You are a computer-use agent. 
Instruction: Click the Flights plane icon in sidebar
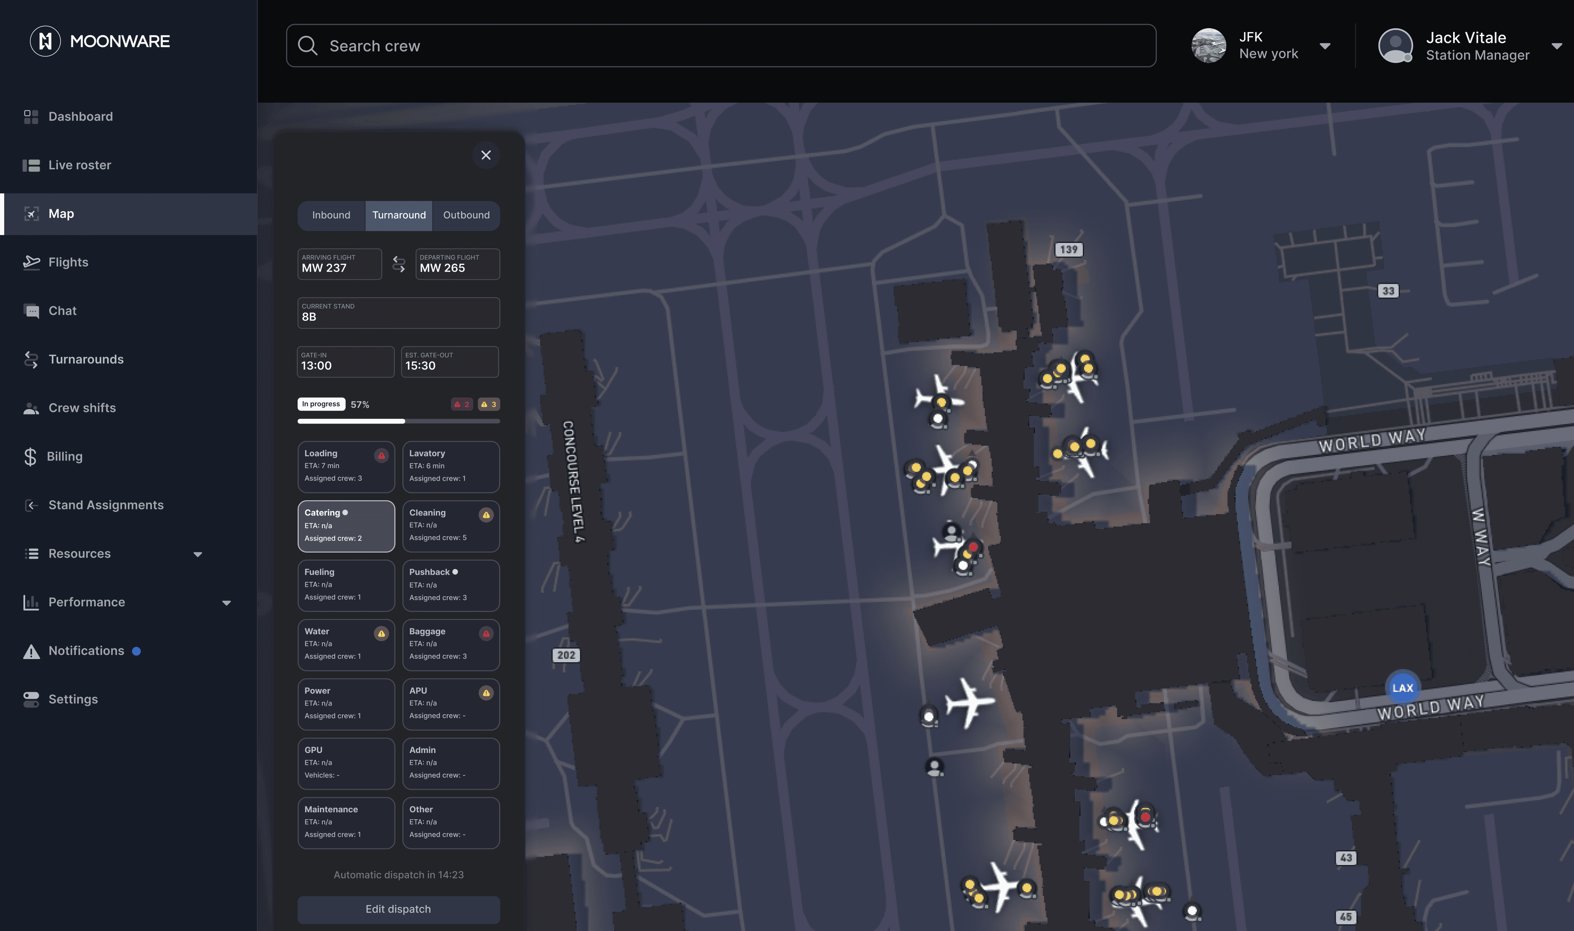tap(31, 262)
